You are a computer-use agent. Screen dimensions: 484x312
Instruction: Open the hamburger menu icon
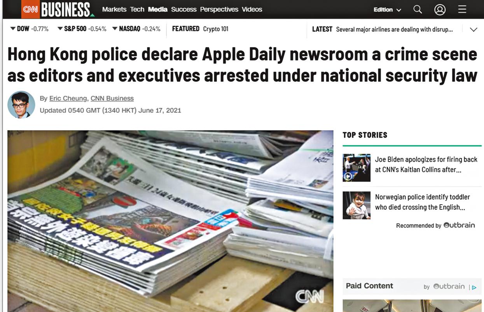(x=462, y=9)
